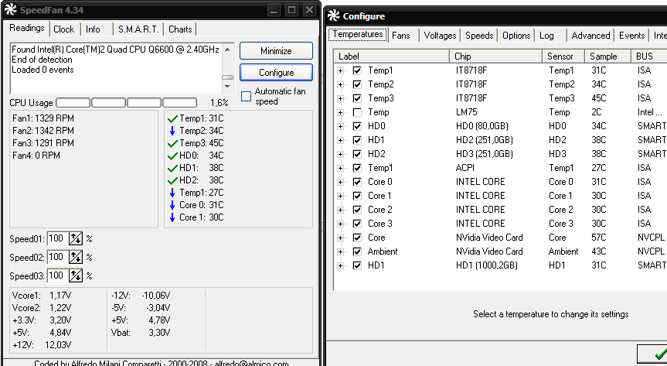667x366 pixels.
Task: Expand the Temp1 IT8718F tree row
Action: pos(340,70)
